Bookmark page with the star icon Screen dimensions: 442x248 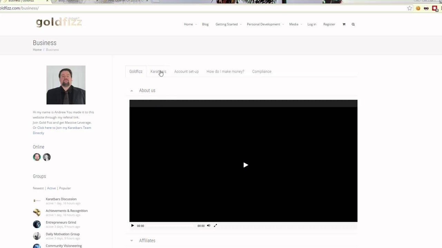click(410, 8)
